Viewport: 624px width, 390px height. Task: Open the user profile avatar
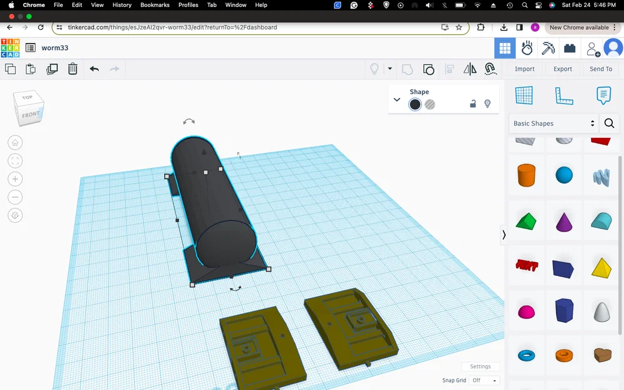click(613, 48)
